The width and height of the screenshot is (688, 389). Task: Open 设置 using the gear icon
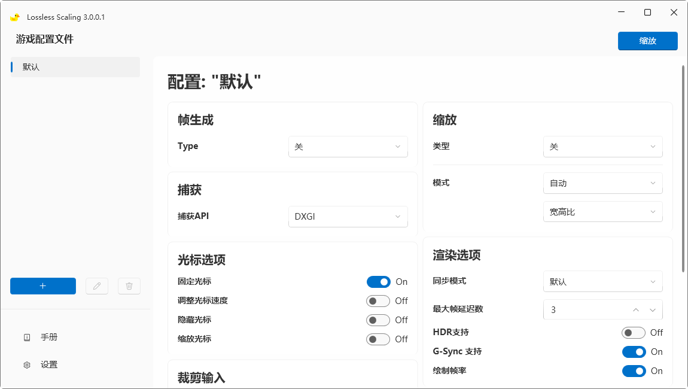click(26, 364)
